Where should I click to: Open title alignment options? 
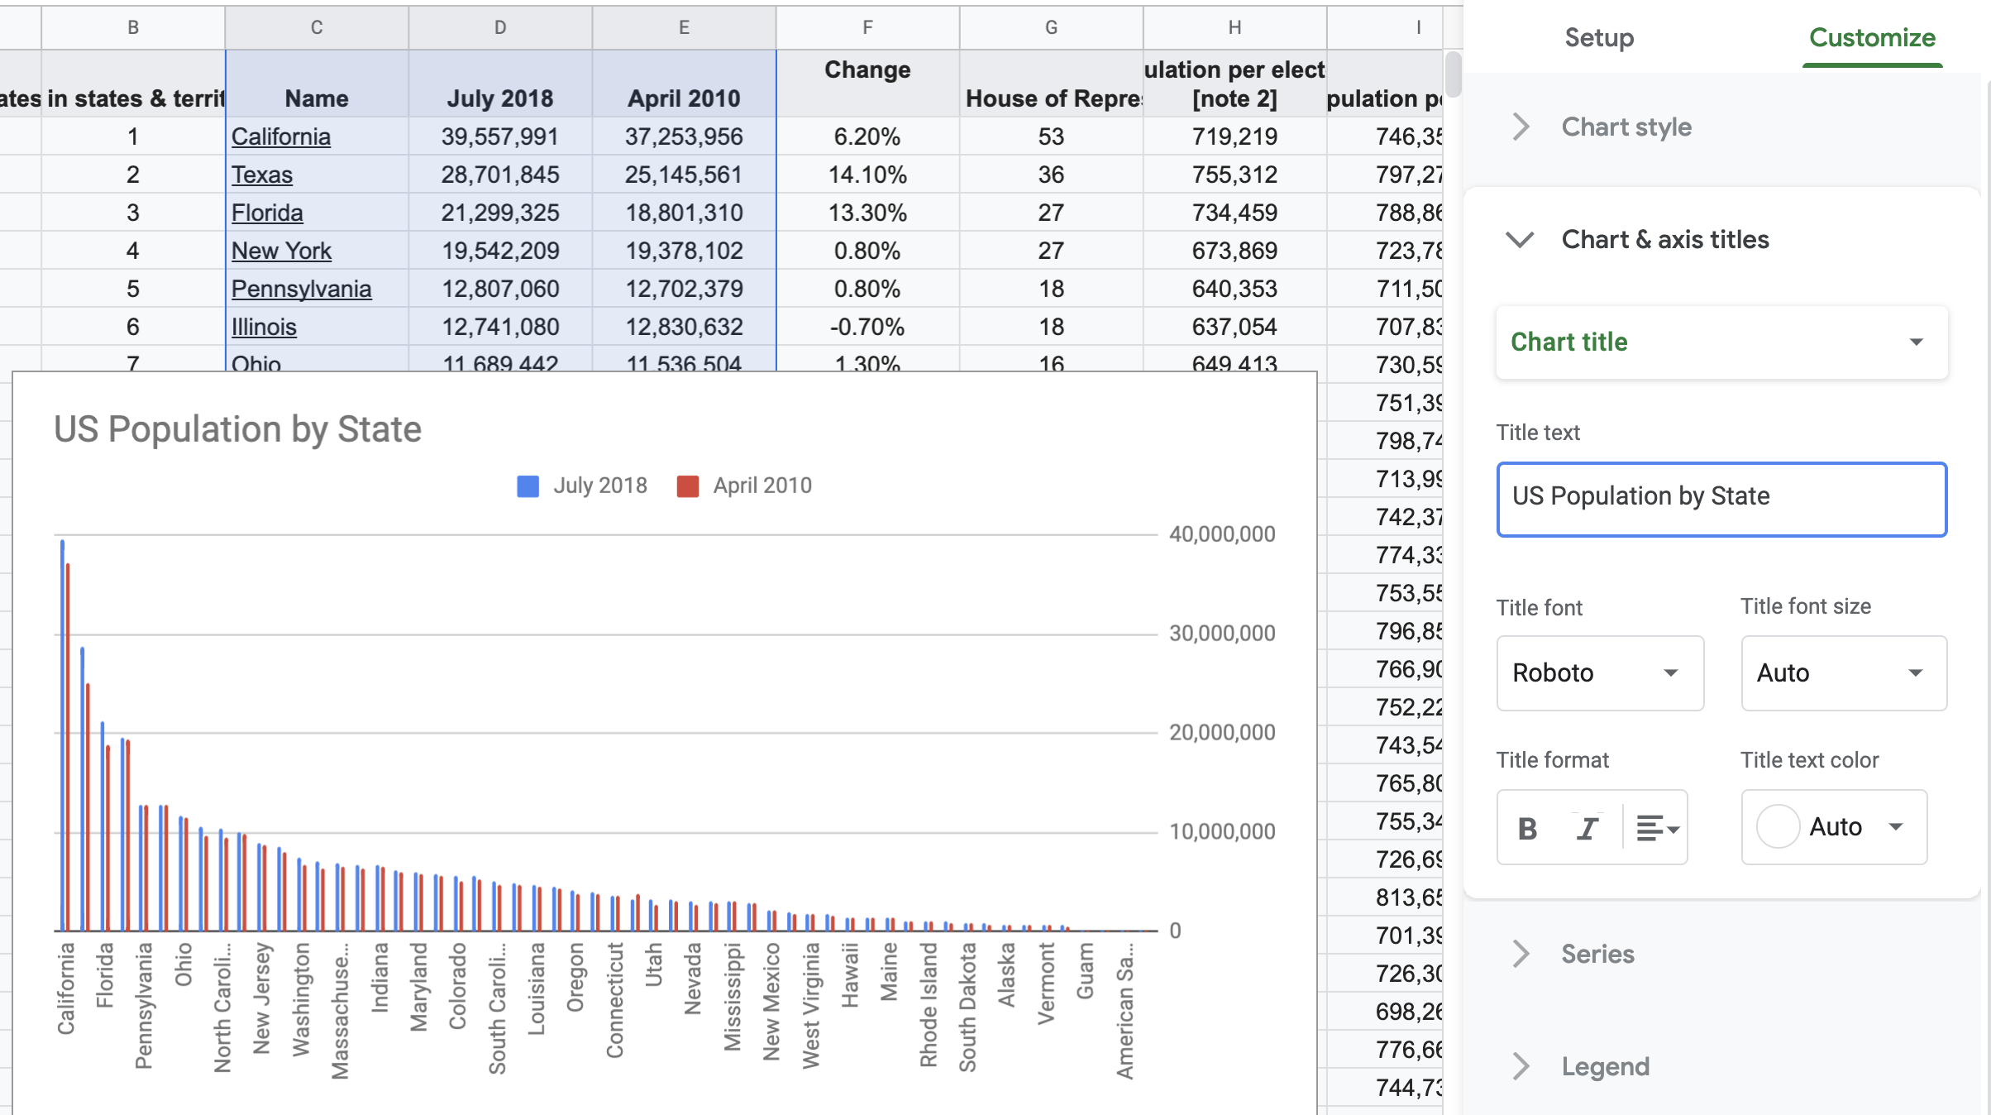point(1656,828)
